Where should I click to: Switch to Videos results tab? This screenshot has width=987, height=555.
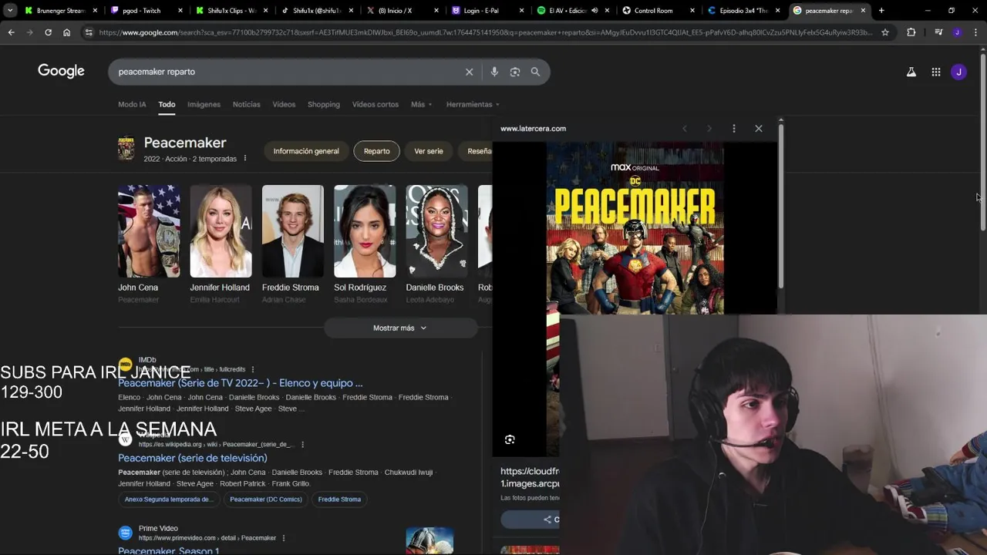[x=284, y=104]
